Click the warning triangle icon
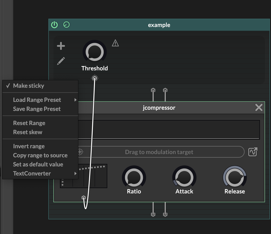The height and width of the screenshot is (234, 271). pyautogui.click(x=115, y=43)
